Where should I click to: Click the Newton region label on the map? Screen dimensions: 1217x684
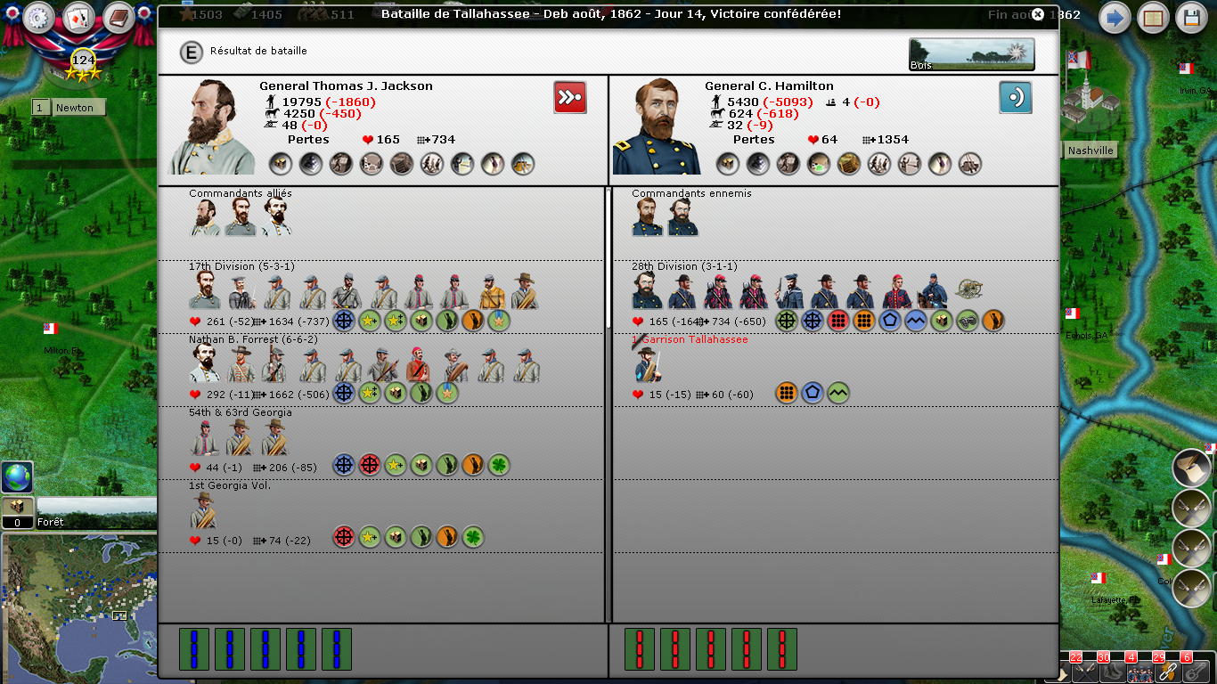pos(69,108)
